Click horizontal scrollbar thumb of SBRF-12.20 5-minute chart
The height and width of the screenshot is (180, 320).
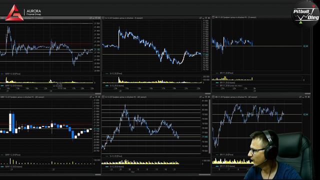pos(98,93)
